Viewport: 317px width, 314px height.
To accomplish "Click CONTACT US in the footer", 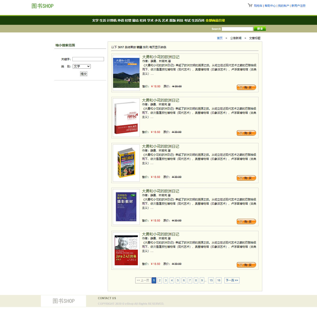I will point(107,298).
